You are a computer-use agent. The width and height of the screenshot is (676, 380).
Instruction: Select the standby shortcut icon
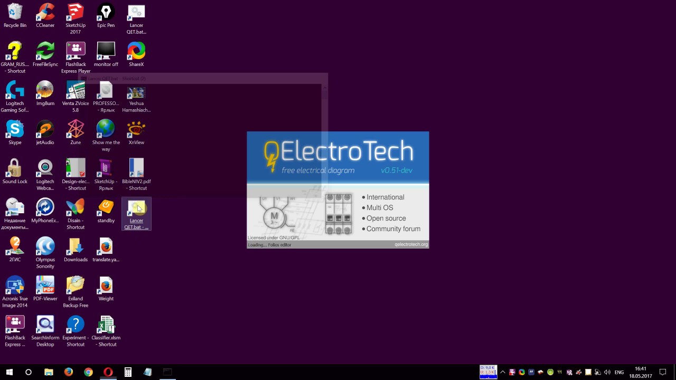(x=106, y=211)
